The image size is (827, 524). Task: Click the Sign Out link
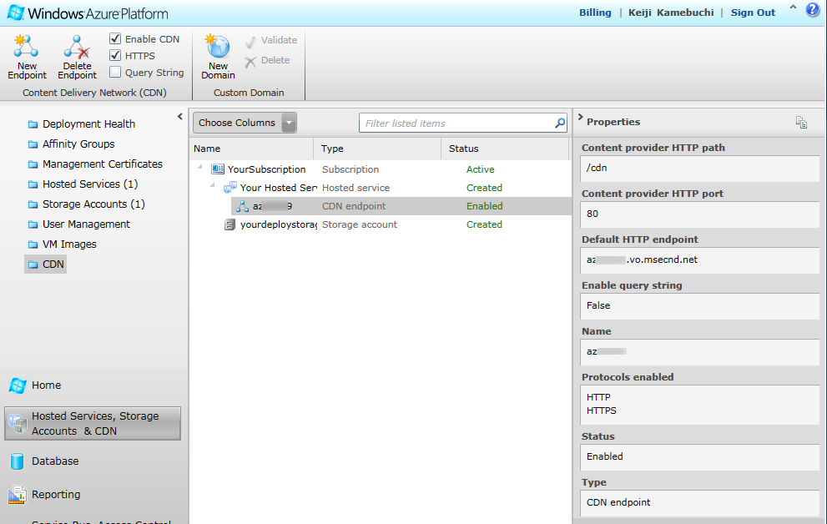click(753, 13)
